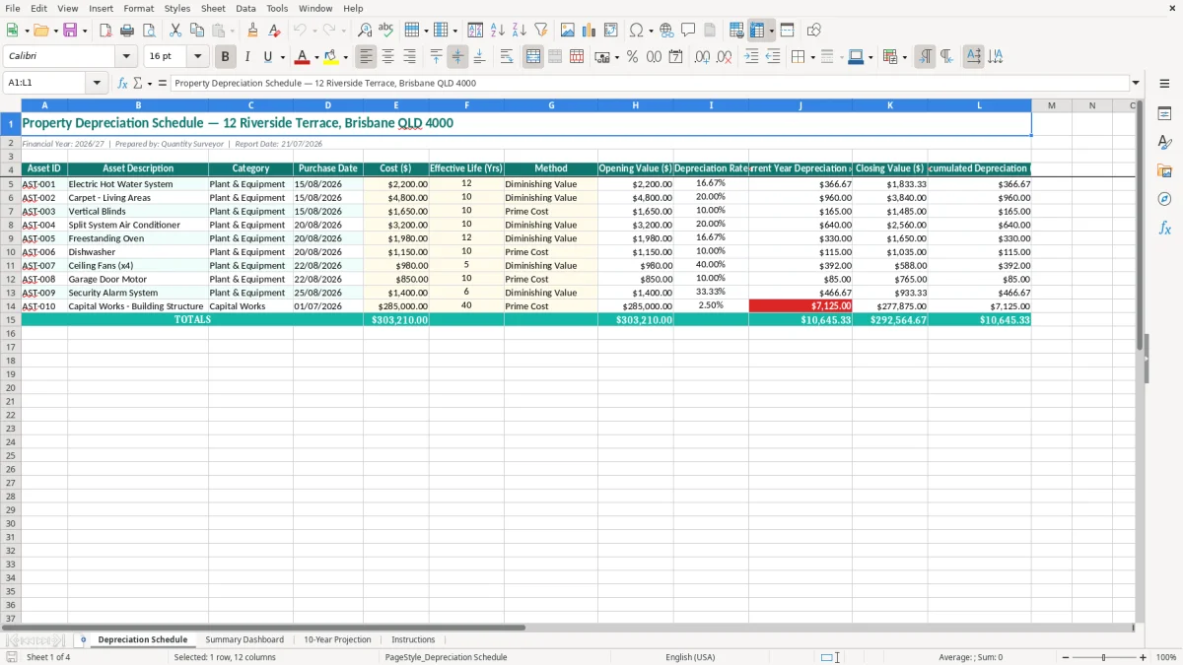Format as percent
The height and width of the screenshot is (665, 1183).
tap(632, 57)
